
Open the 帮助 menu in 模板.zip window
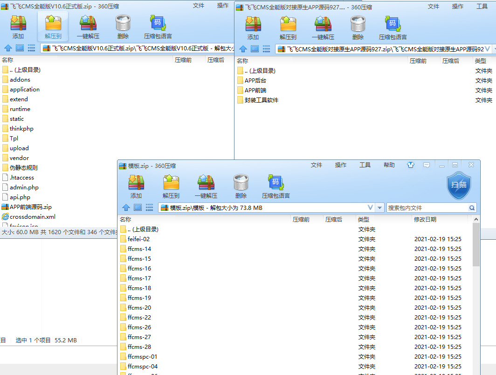(x=389, y=165)
